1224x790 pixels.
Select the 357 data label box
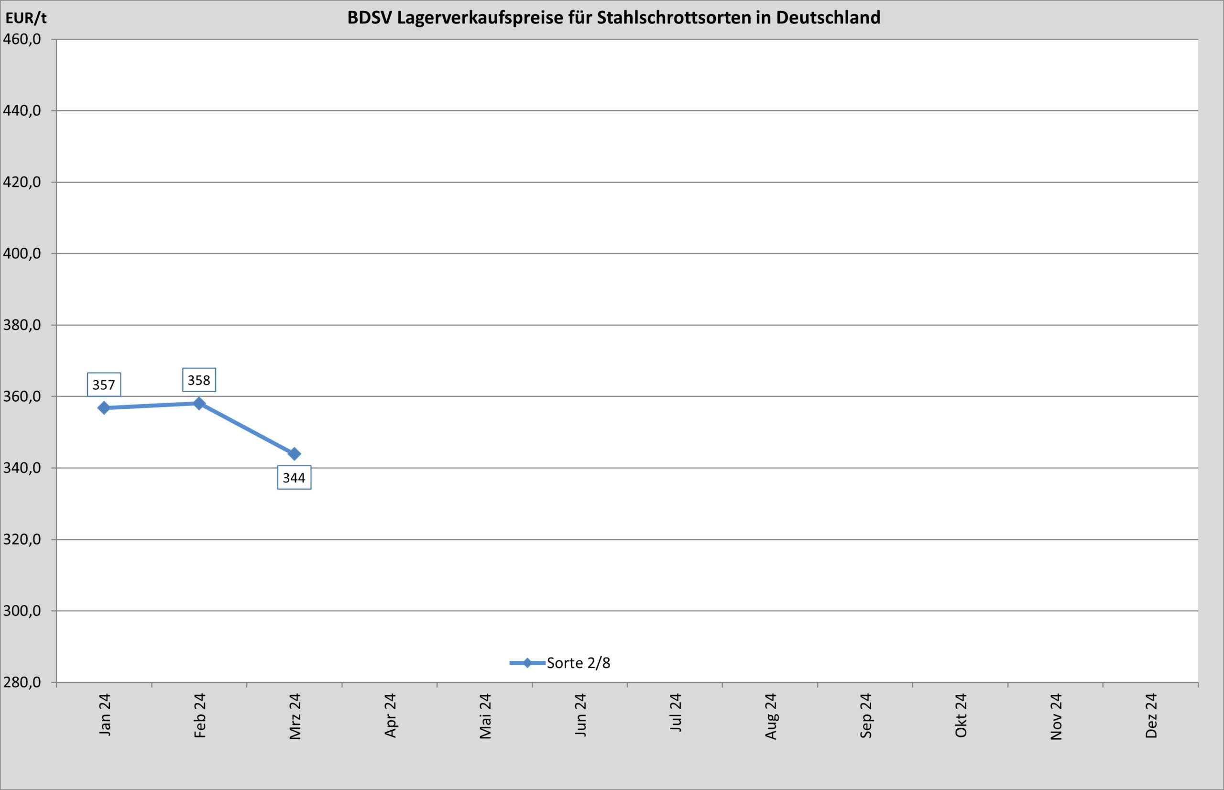[104, 384]
